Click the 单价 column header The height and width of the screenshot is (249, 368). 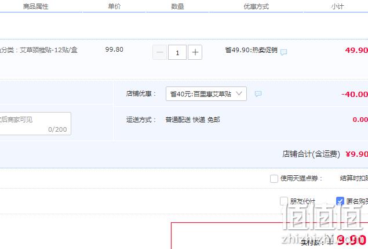(114, 6)
